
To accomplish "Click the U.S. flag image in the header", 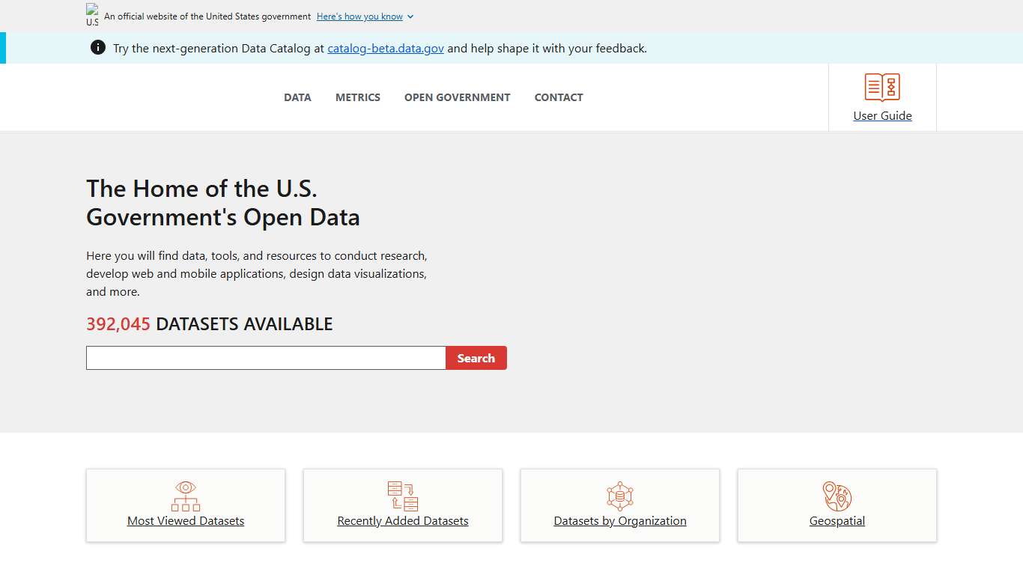I will pos(92,13).
